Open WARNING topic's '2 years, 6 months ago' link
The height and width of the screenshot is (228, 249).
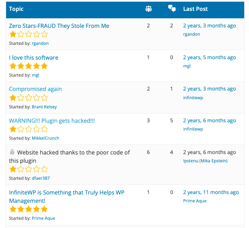209,121
